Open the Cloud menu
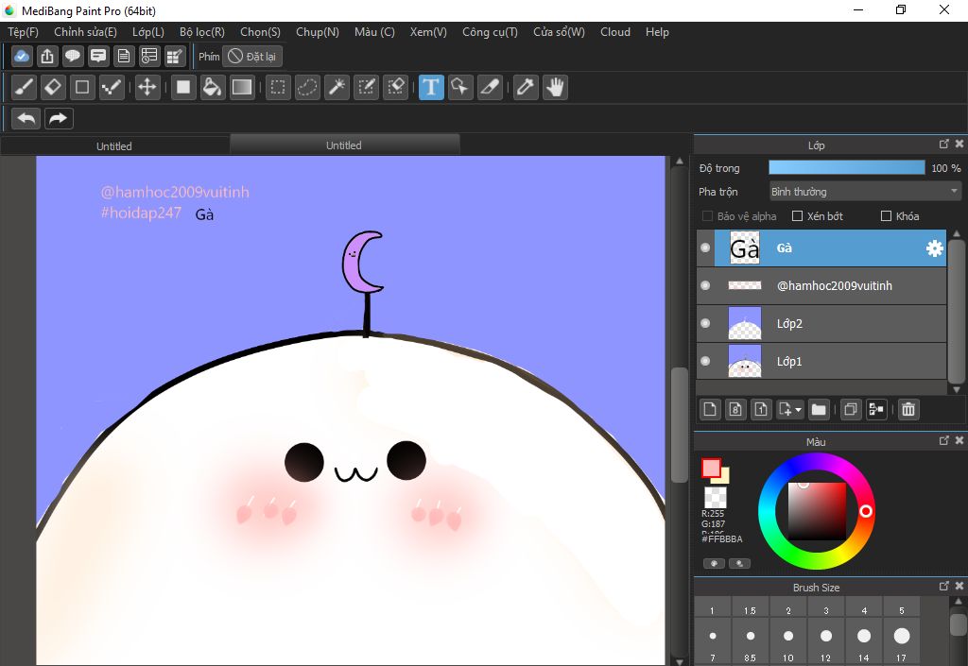Image resolution: width=968 pixels, height=666 pixels. (614, 32)
